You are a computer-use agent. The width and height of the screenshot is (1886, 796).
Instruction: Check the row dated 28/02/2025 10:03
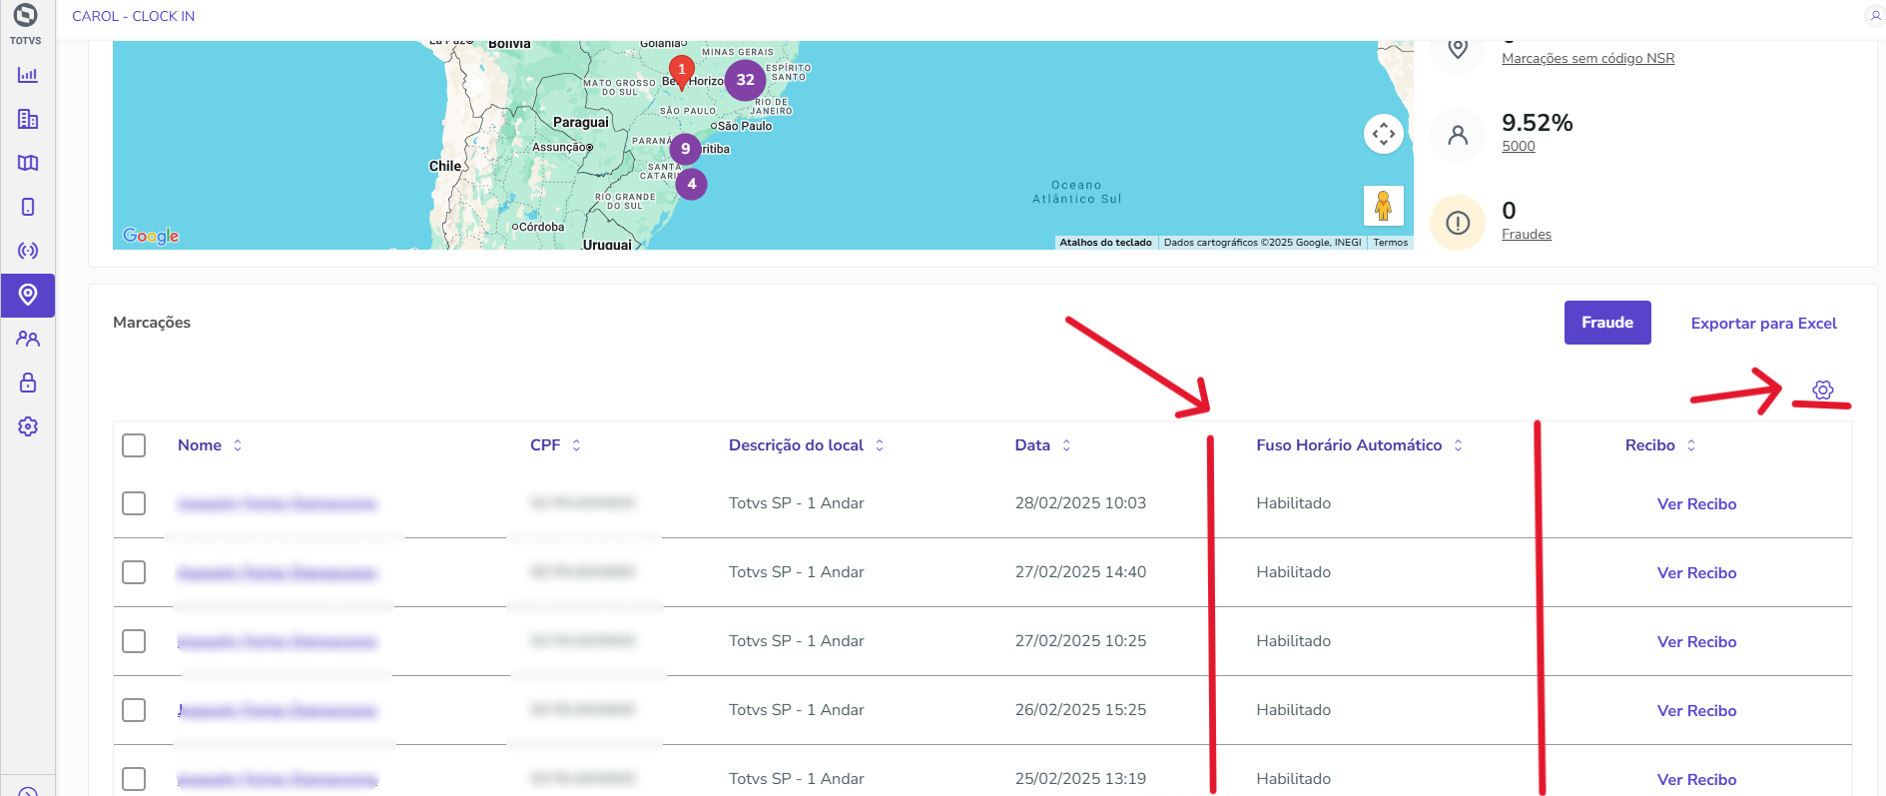134,503
